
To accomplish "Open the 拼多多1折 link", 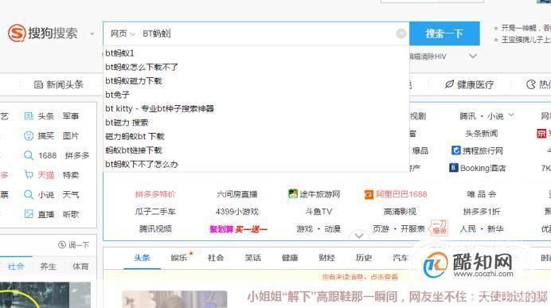I will point(482,212).
